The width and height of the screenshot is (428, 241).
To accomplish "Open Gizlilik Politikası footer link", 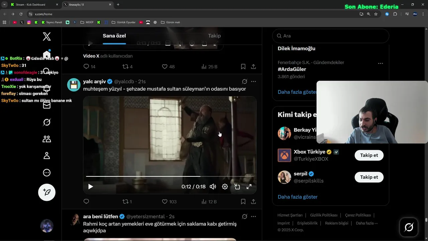I will pos(324,215).
